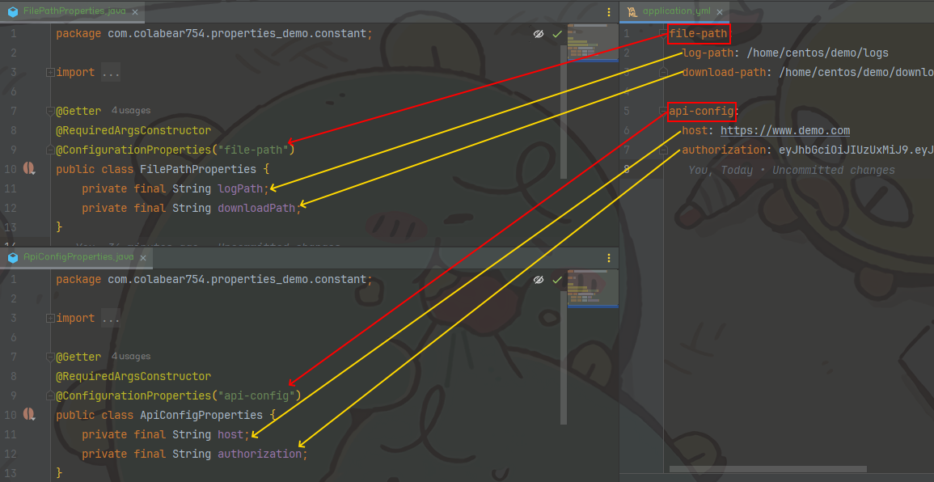Open https://www.demo.com link in yml
934x482 pixels.
pos(785,131)
